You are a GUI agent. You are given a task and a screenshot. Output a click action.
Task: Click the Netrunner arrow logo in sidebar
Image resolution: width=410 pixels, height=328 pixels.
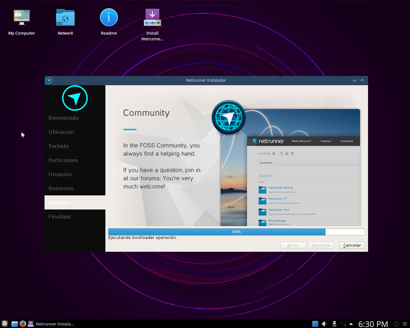point(75,98)
